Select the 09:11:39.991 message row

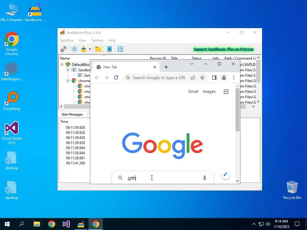point(75,158)
